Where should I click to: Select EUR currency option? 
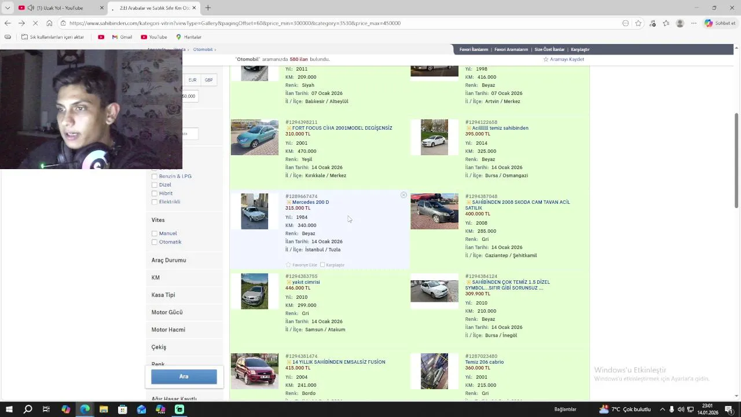(192, 80)
